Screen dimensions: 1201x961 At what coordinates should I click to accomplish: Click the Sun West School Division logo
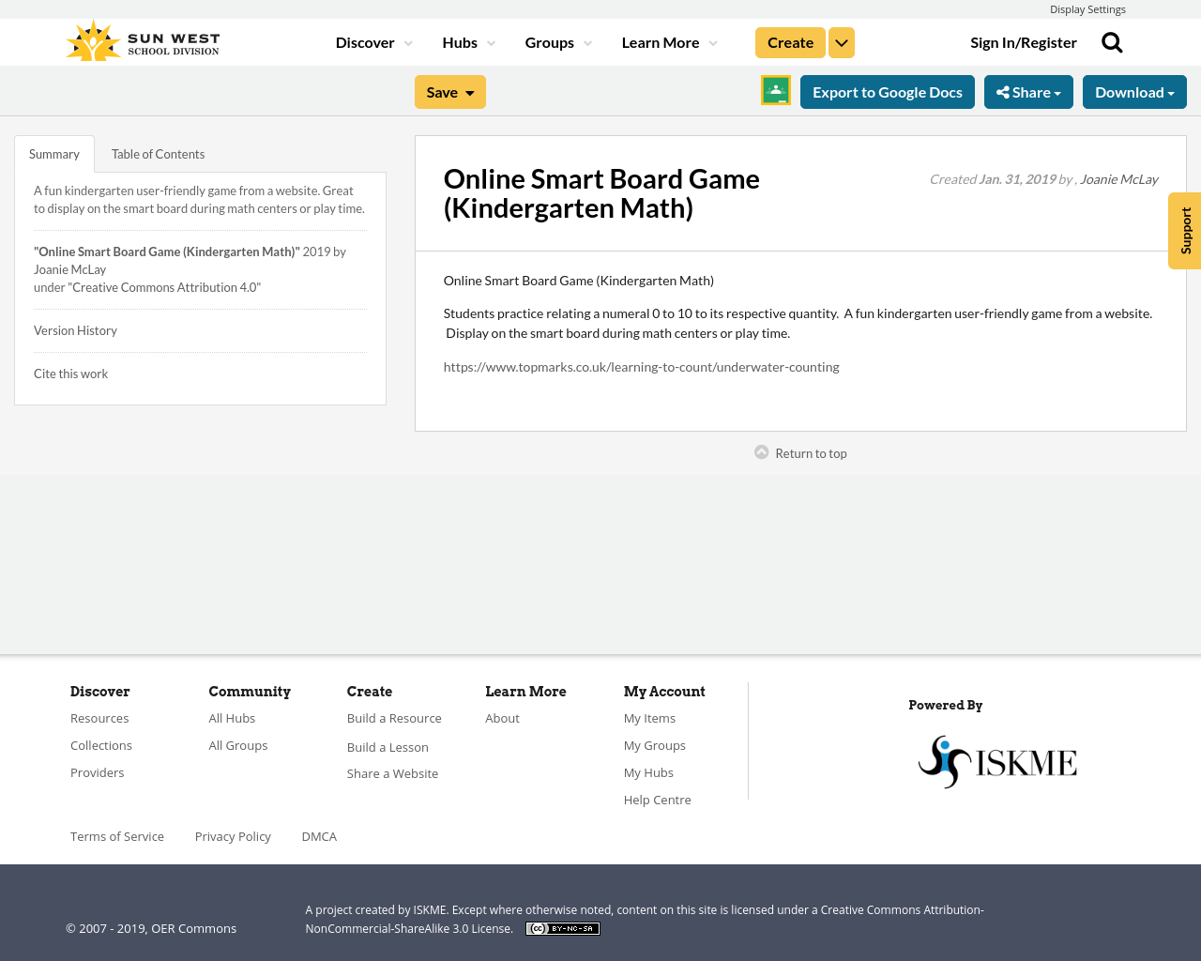tap(143, 42)
